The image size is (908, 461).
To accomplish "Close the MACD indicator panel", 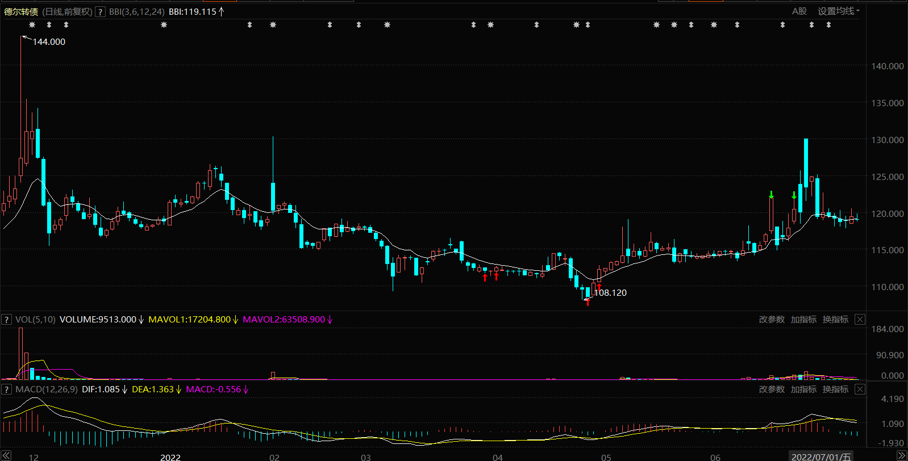I will tap(860, 389).
